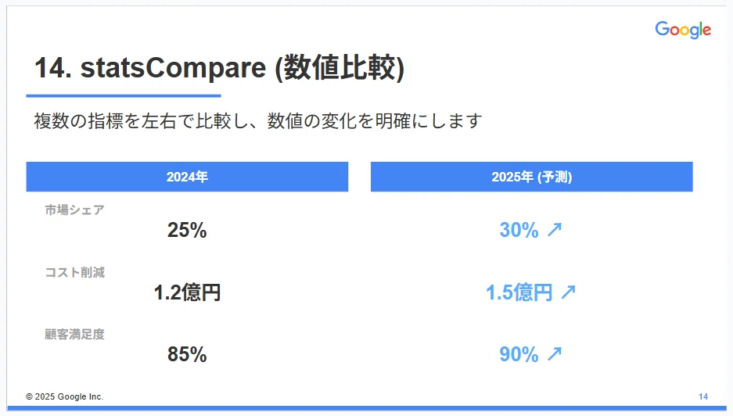Click the Google logo
This screenshot has width=733, height=416.
point(683,30)
